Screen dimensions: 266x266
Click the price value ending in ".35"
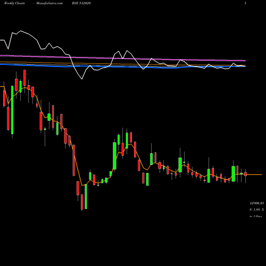(x=257, y=203)
